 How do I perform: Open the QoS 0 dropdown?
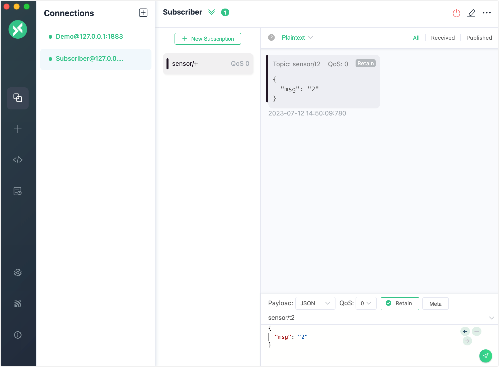[x=366, y=303]
